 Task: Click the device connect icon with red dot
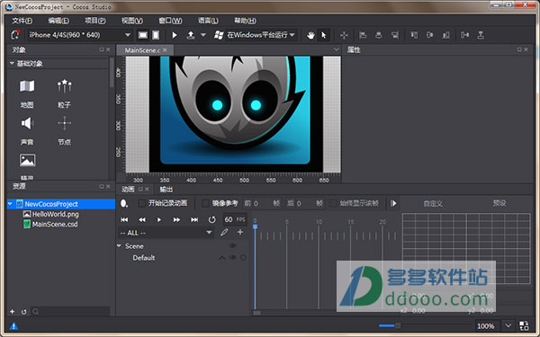[15, 35]
